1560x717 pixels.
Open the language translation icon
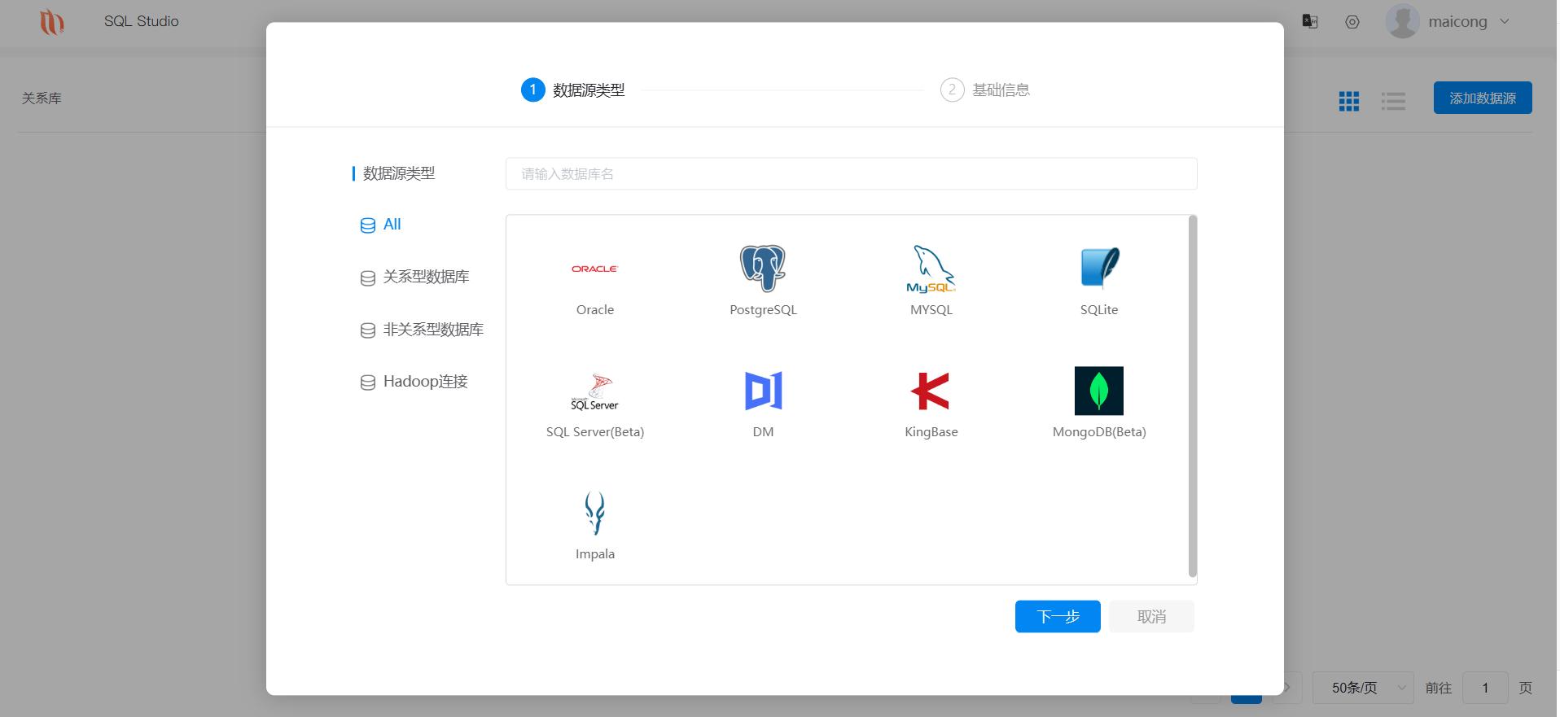(x=1310, y=21)
